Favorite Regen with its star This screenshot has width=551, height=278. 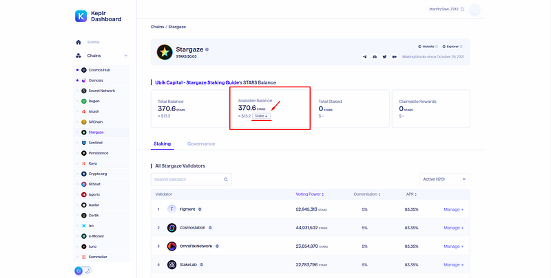point(77,101)
